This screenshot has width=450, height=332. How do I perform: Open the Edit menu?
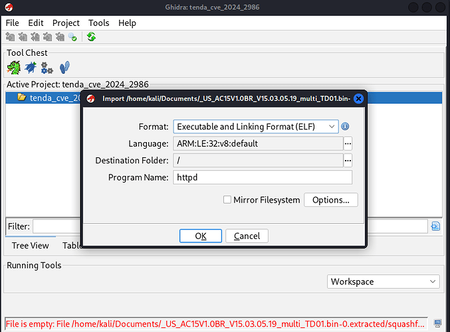[36, 23]
